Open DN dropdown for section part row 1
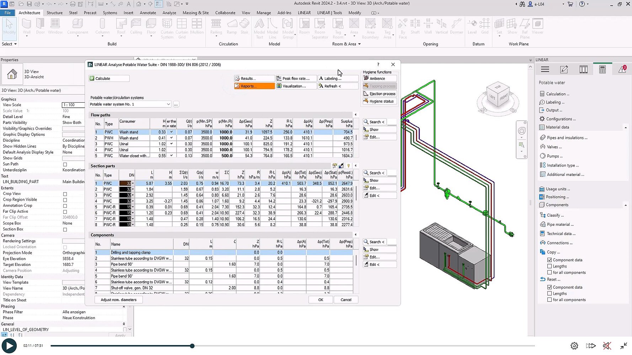Screen dimensions: 632x355 [133, 184]
